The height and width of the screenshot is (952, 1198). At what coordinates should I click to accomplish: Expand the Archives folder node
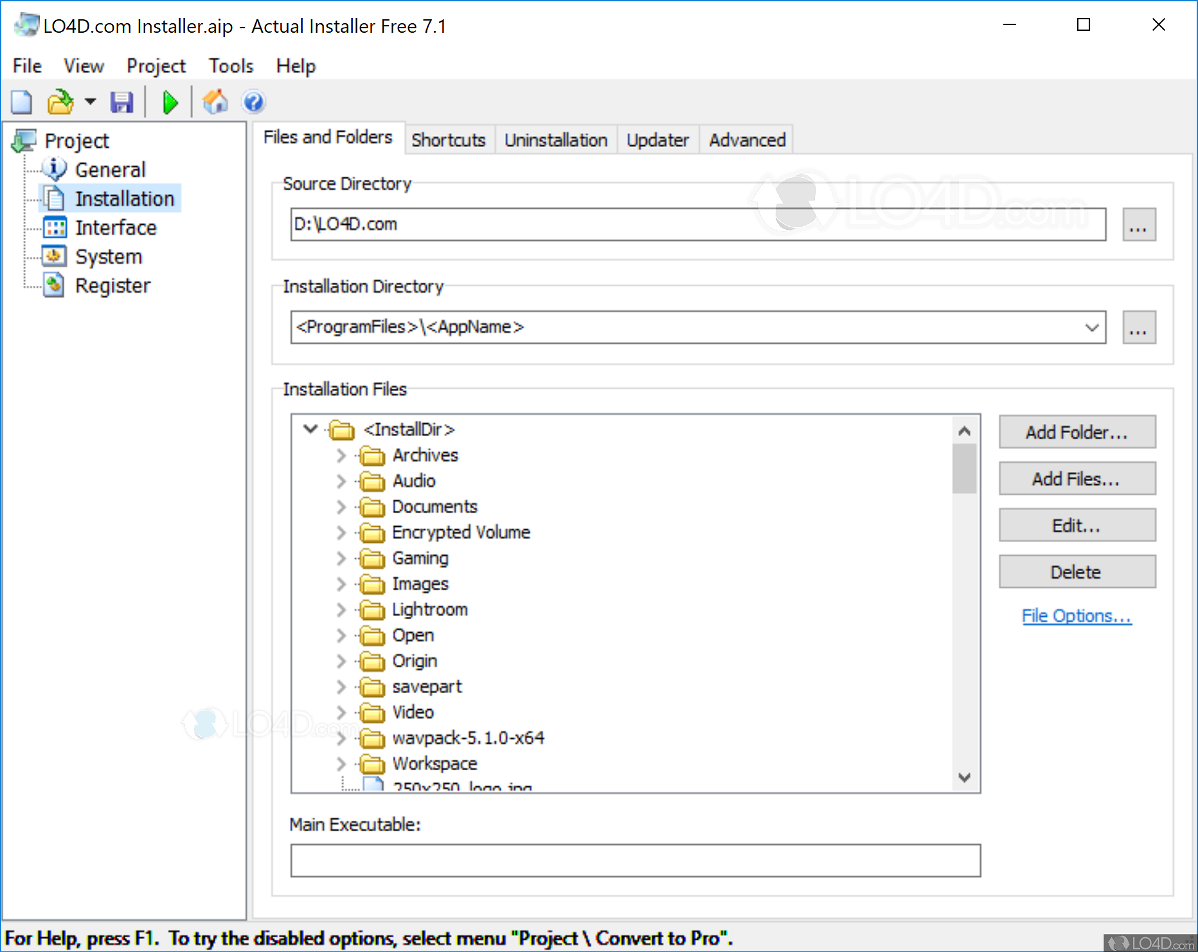341,455
